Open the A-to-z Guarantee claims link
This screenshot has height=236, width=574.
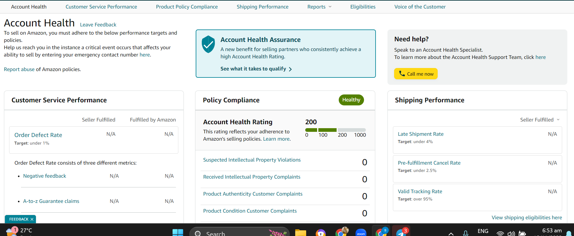pos(51,201)
